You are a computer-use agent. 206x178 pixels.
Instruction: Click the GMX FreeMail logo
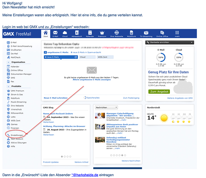tap(17, 34)
